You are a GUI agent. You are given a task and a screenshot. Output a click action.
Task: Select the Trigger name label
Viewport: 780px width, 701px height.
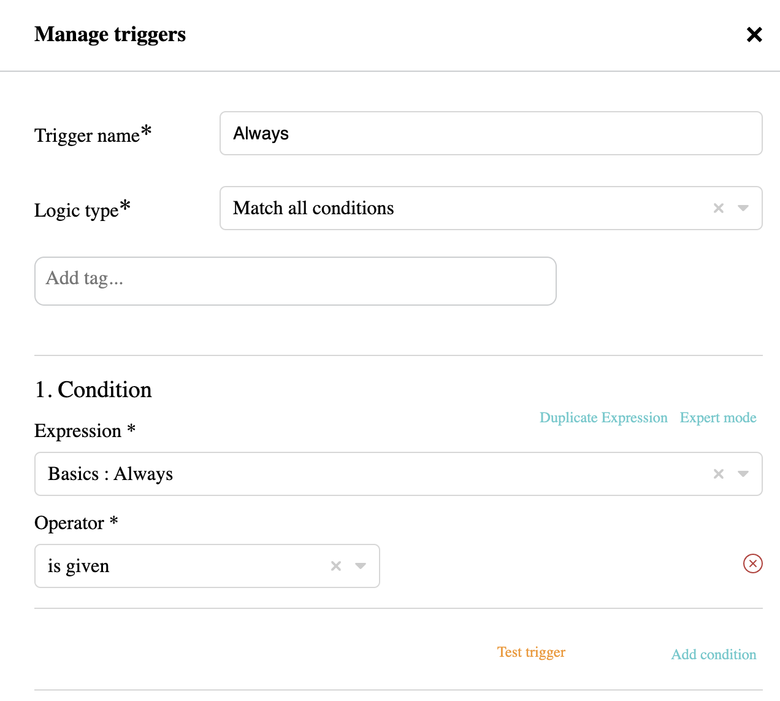tap(93, 134)
